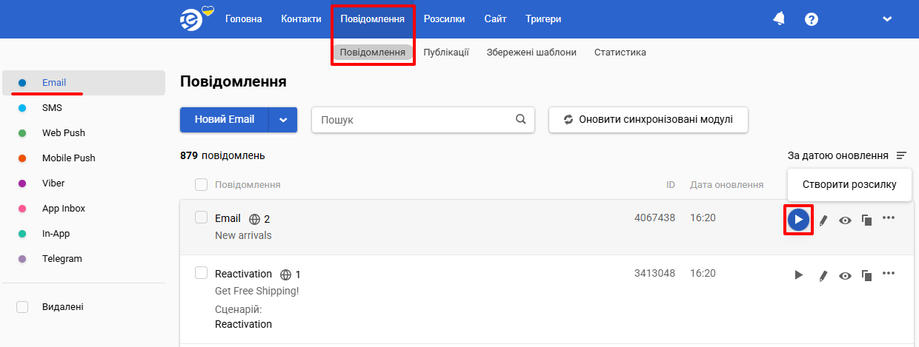This screenshot has height=347, width=919.
Task: Toggle the Видалені checkbox
Action: pyautogui.click(x=22, y=306)
